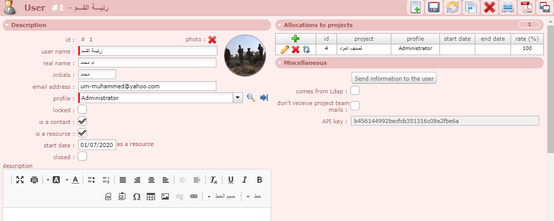Edit the email address field
Screen dimensions: 554x221
pos(147,86)
